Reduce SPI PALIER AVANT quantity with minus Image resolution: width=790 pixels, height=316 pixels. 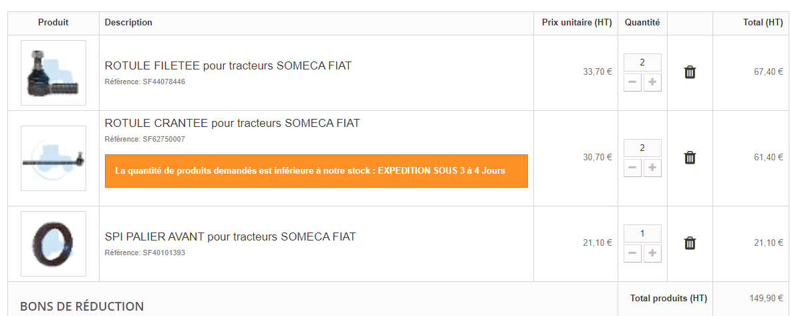pos(632,254)
